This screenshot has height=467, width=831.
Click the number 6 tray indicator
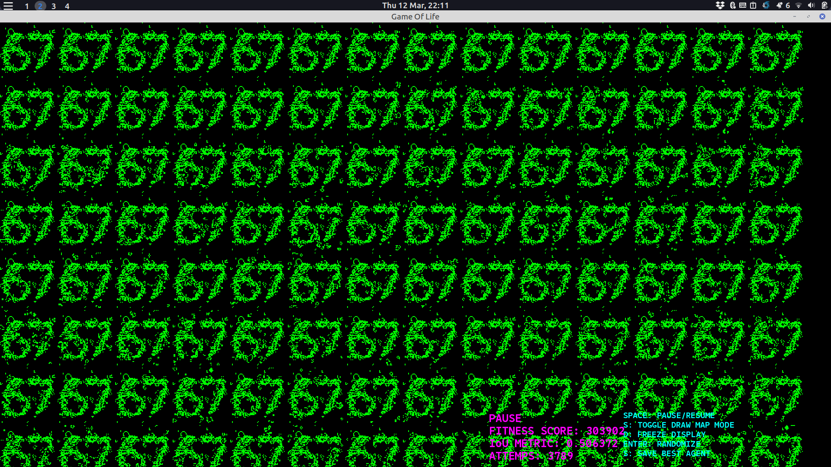[788, 5]
